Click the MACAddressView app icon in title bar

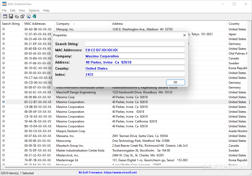4,4
